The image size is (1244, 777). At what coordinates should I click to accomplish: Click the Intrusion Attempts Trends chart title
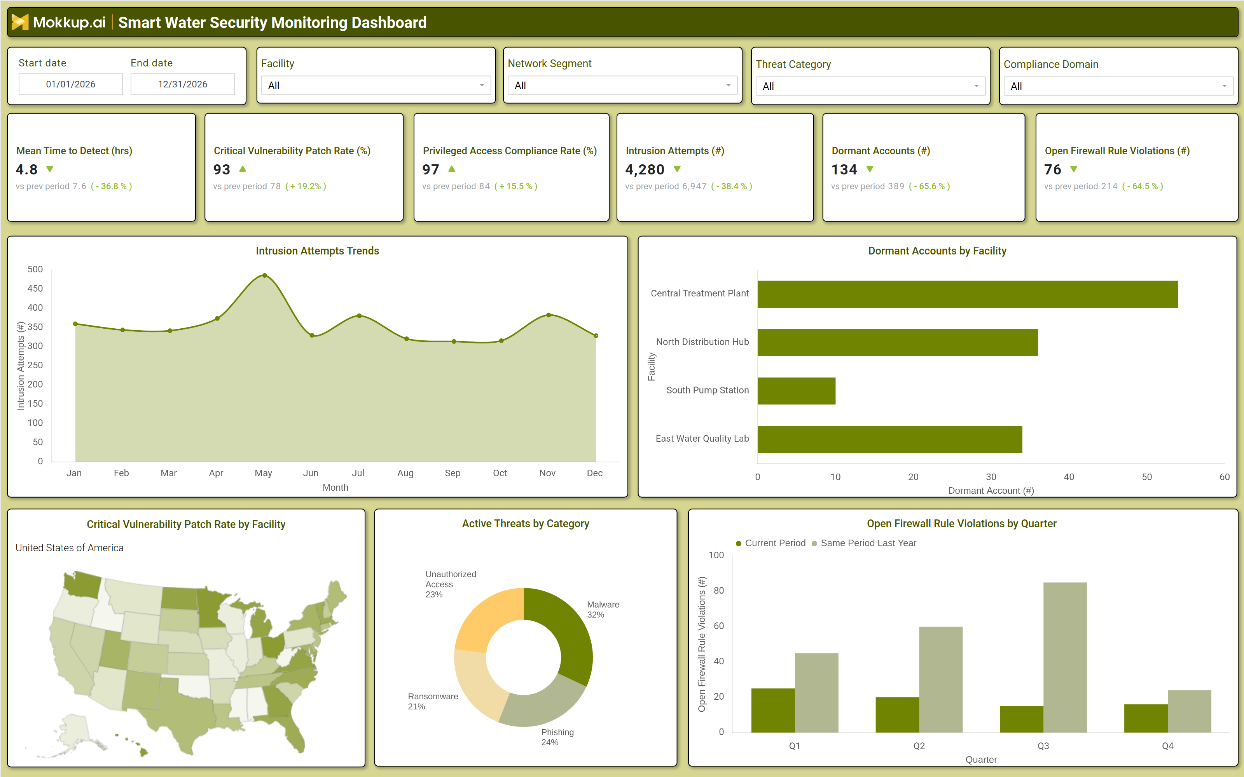[x=317, y=251]
